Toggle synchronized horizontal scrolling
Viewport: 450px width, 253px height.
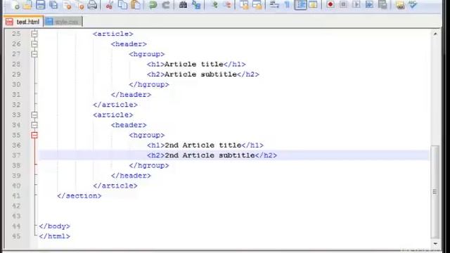click(257, 5)
